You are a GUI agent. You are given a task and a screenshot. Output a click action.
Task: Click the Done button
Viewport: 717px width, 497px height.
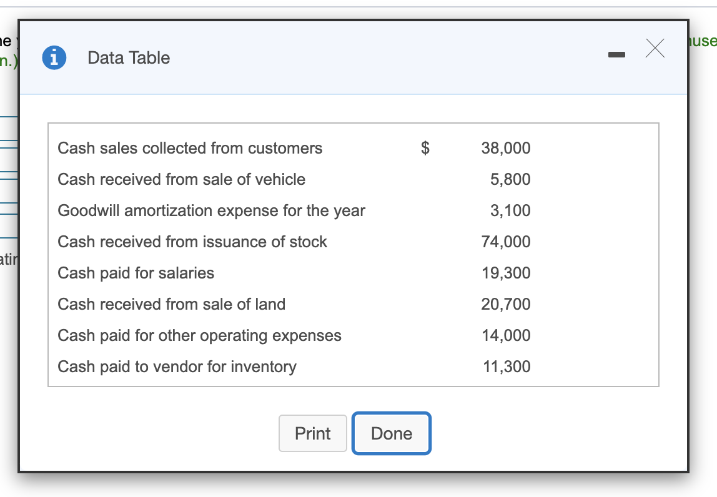392,433
